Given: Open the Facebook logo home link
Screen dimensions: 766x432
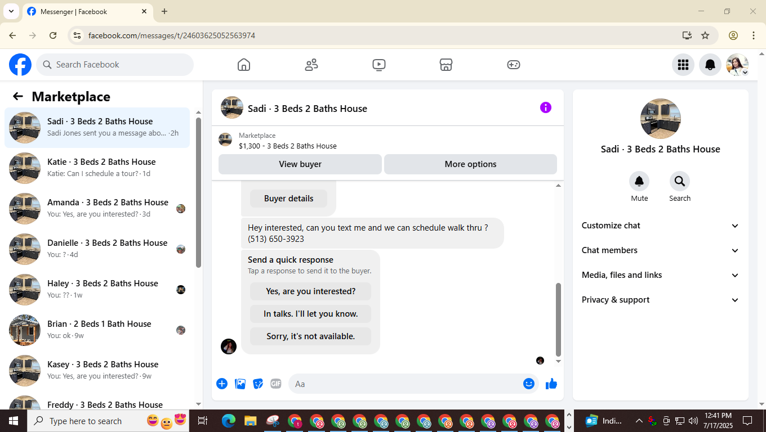Looking at the screenshot, I should [20, 65].
